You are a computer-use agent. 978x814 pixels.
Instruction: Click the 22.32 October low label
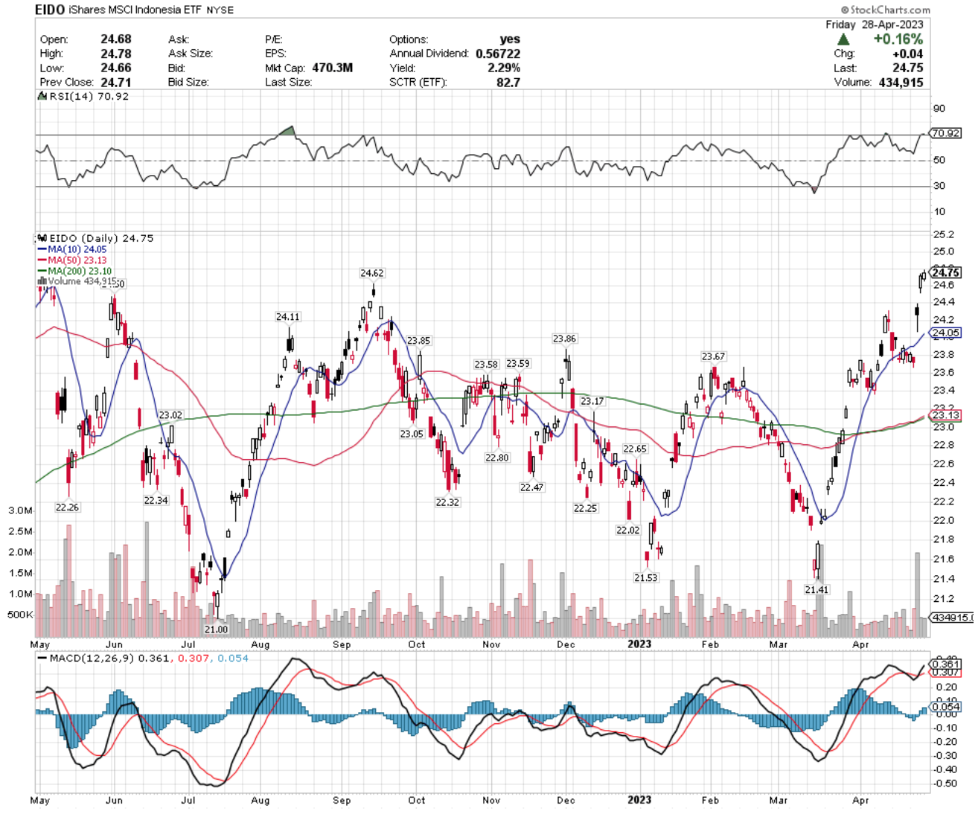448,502
